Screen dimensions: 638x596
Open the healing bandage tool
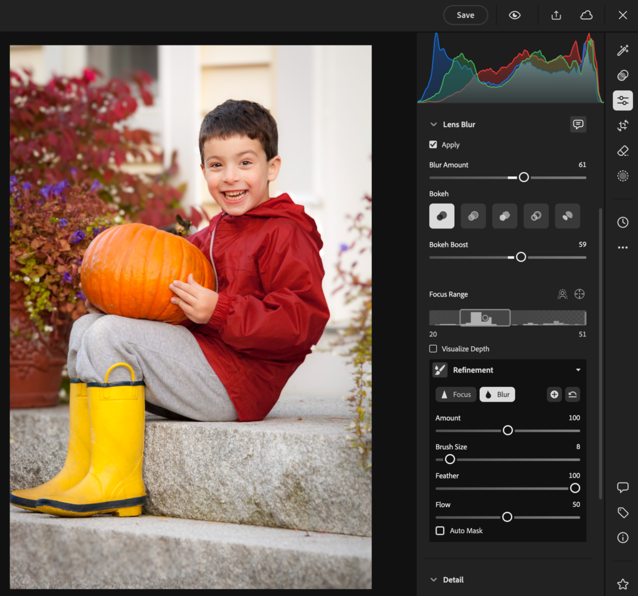point(622,75)
